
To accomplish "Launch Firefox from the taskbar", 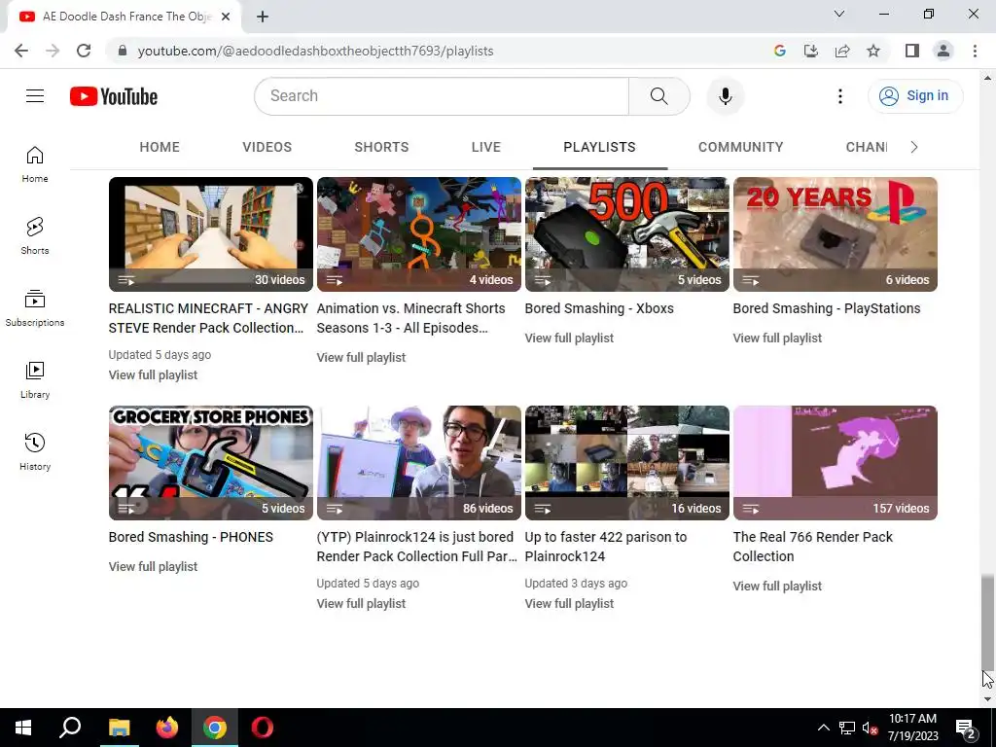I will click(x=167, y=728).
